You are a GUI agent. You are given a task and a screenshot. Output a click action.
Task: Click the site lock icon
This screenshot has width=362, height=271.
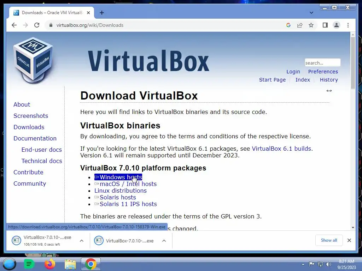(51, 25)
